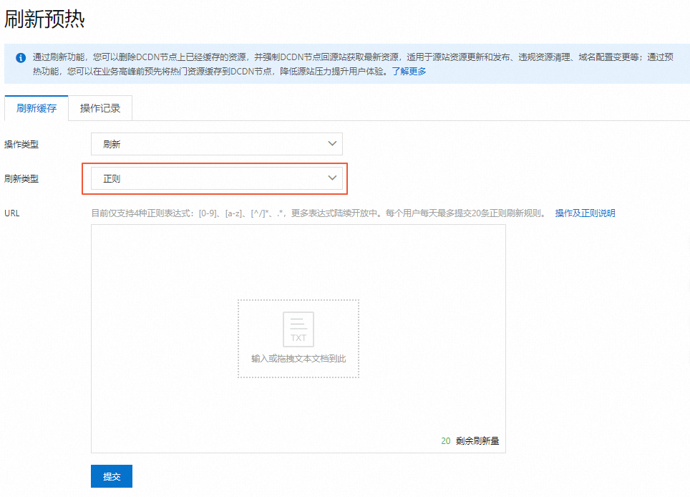Viewport: 690px width, 497px height.
Task: Open the 了解更多 link
Action: coord(409,71)
